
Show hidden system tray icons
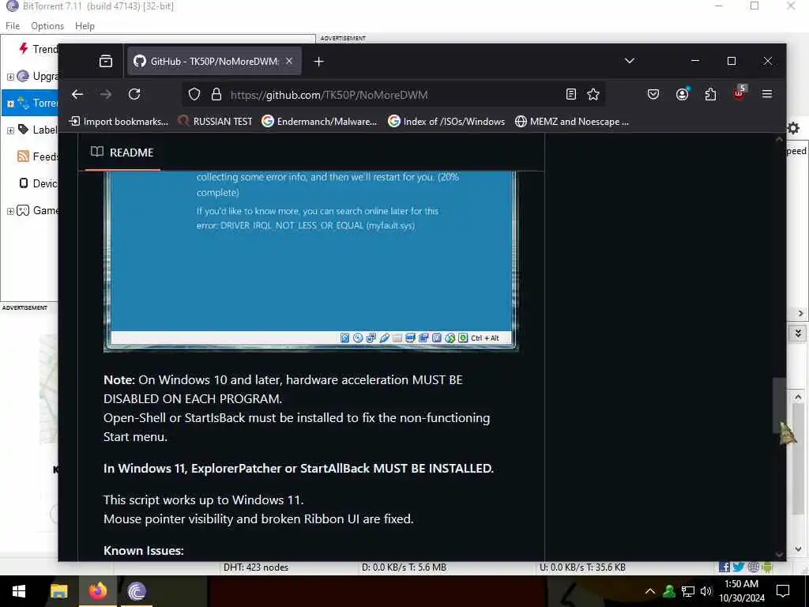coord(650,591)
